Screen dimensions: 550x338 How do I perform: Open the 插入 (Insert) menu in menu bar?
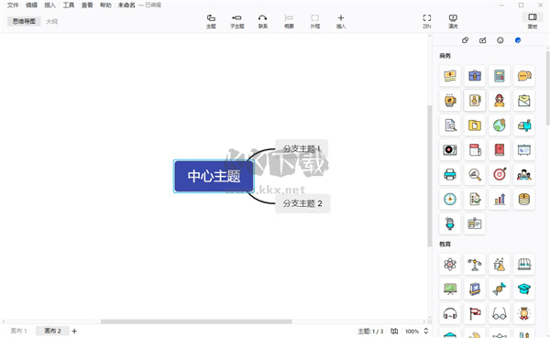point(49,5)
